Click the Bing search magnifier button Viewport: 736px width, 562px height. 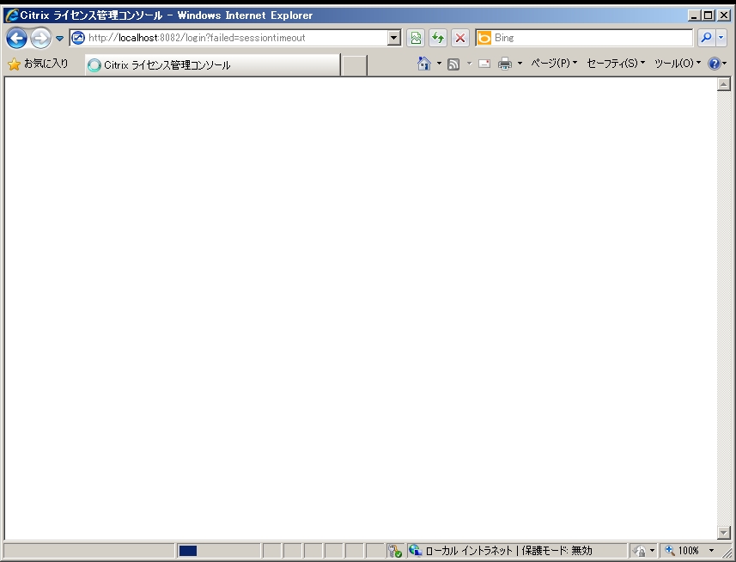click(x=706, y=38)
